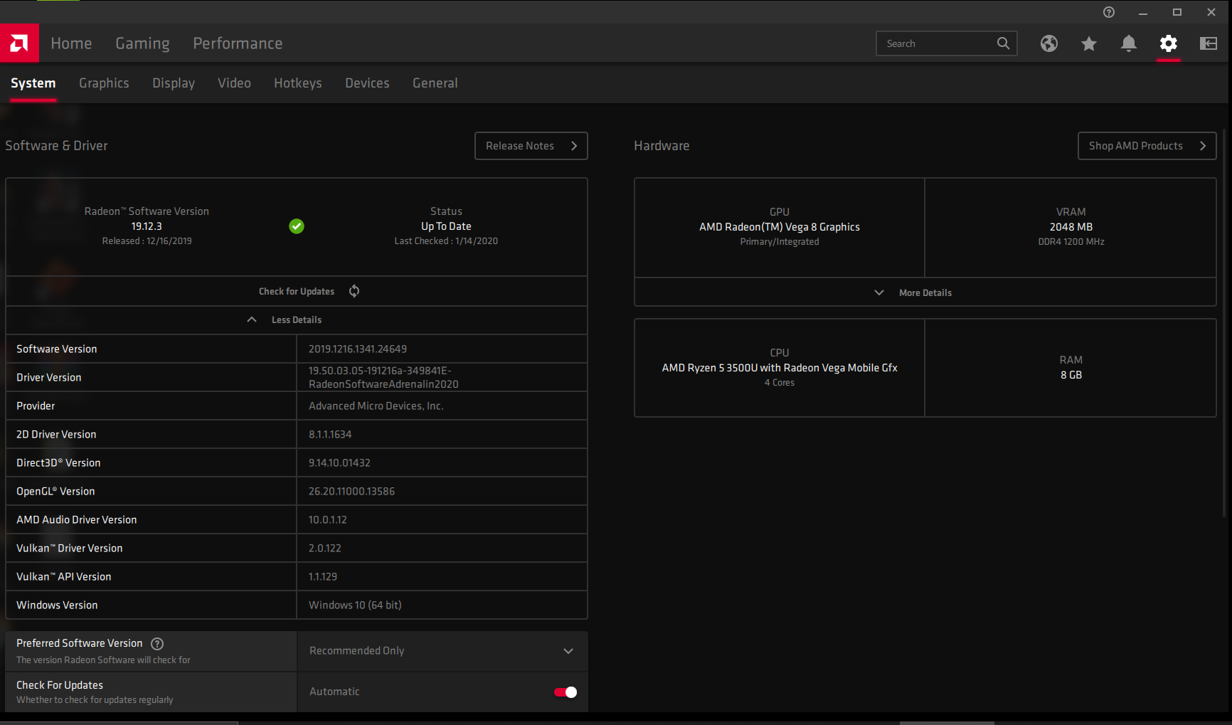The image size is (1232, 725).
Task: Click the AMD logo icon
Action: (x=19, y=43)
